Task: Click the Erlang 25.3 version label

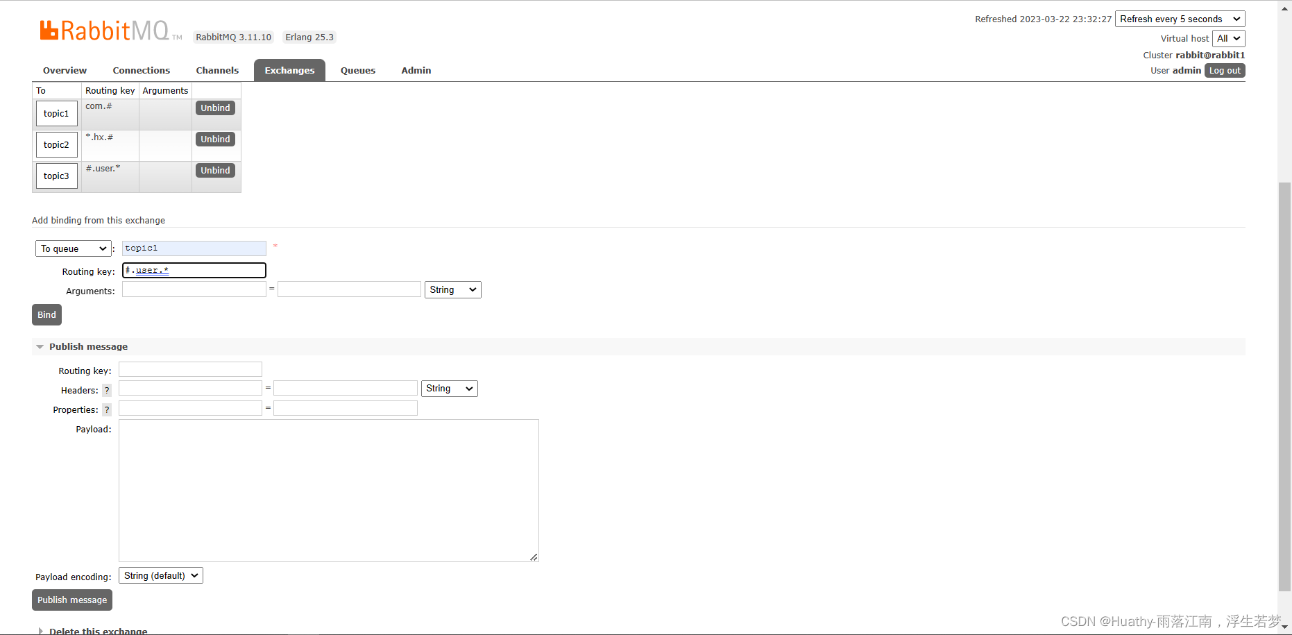Action: [x=309, y=37]
